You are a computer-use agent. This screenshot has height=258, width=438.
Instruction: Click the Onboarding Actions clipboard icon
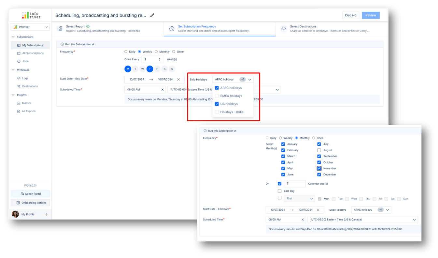(18, 203)
